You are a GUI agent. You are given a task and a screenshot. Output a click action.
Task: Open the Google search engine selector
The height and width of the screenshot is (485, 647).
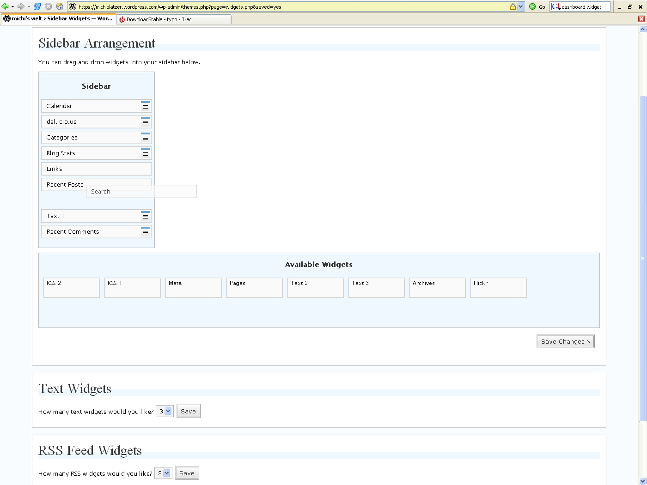pyautogui.click(x=555, y=6)
